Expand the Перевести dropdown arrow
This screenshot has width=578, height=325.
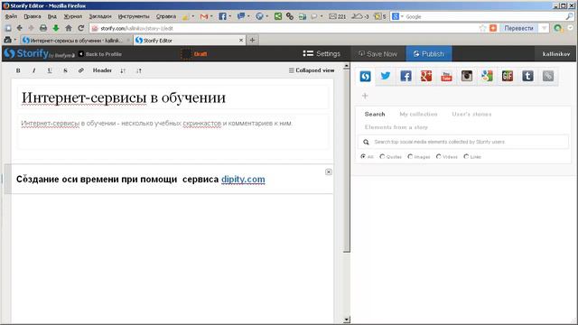pyautogui.click(x=544, y=28)
